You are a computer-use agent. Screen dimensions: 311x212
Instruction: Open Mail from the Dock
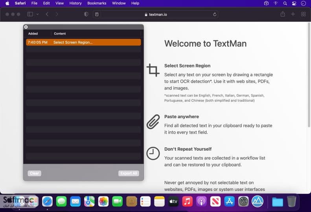(75, 201)
